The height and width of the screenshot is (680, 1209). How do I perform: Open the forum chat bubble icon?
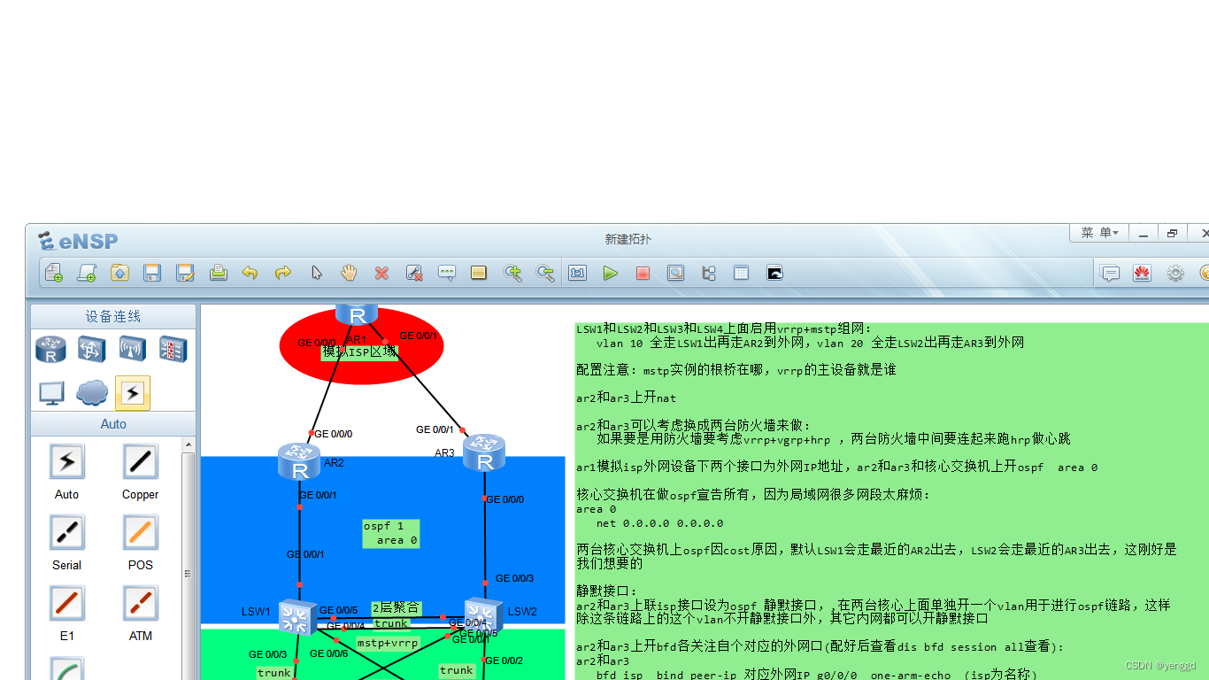pos(1110,273)
